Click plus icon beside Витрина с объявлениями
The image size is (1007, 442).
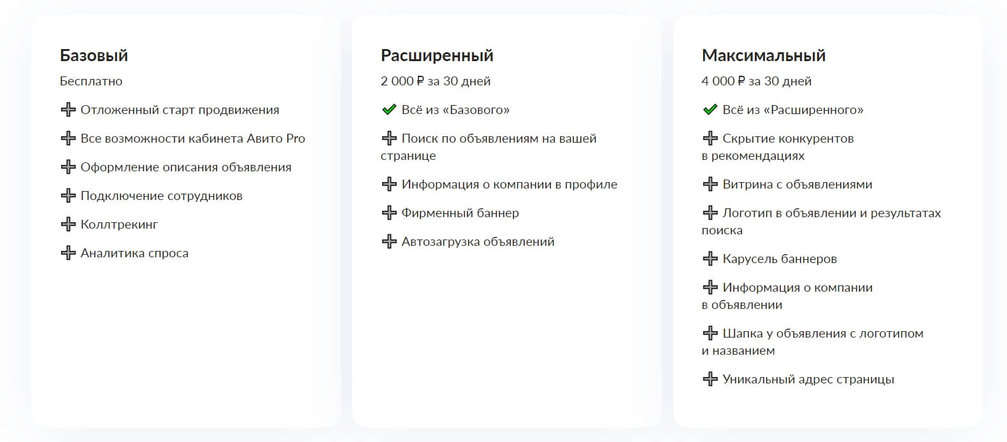click(x=710, y=184)
